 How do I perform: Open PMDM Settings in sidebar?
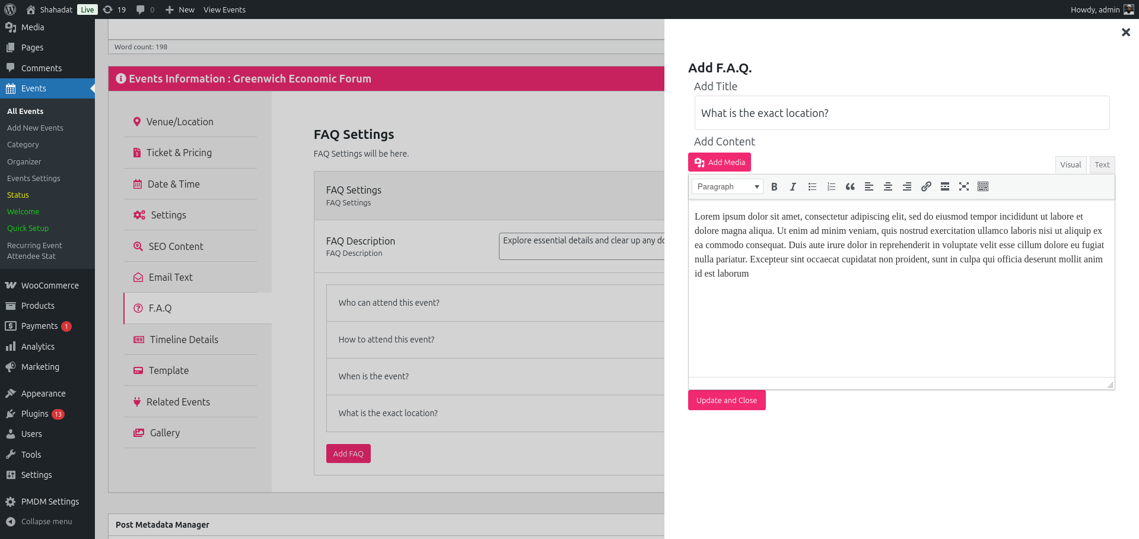(x=47, y=502)
